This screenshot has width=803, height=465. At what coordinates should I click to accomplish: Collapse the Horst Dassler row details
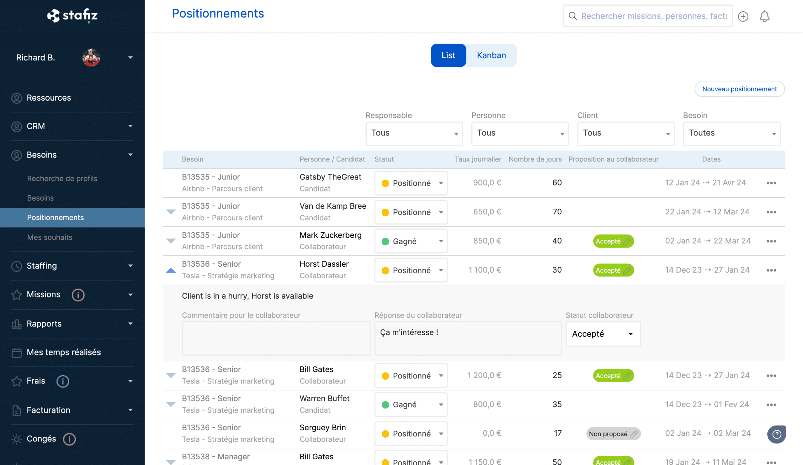(x=171, y=270)
